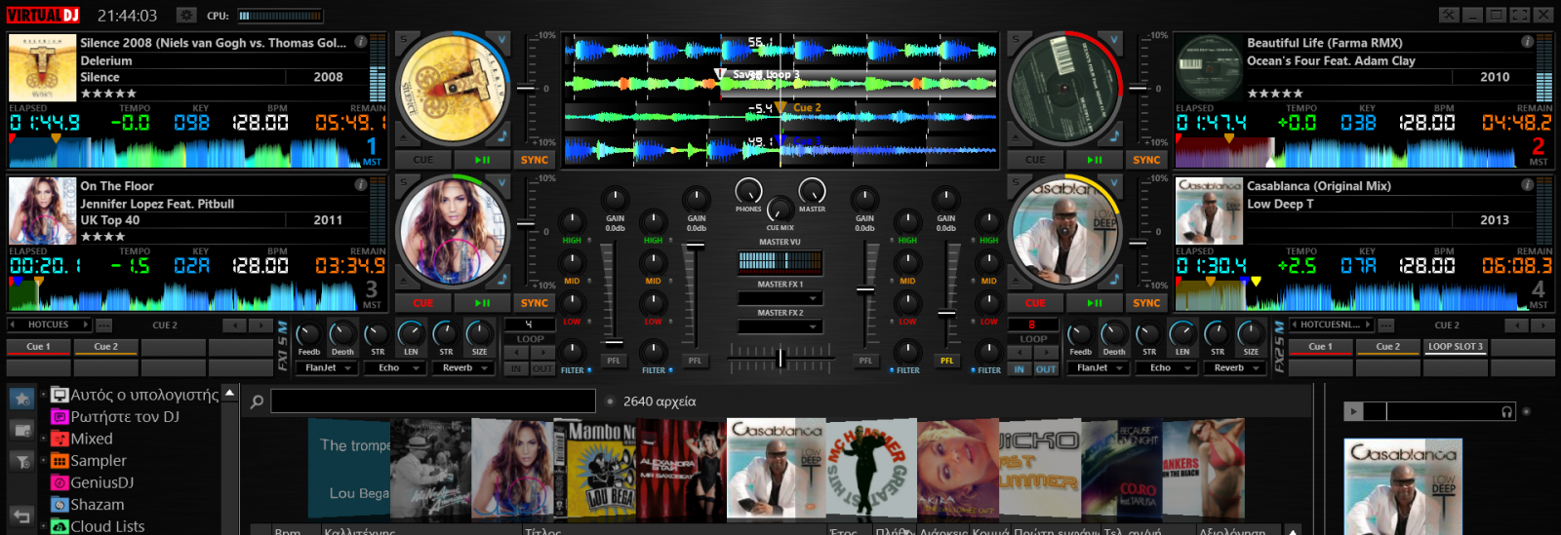
Task: Click the PHONES volume knob
Action: point(748,190)
